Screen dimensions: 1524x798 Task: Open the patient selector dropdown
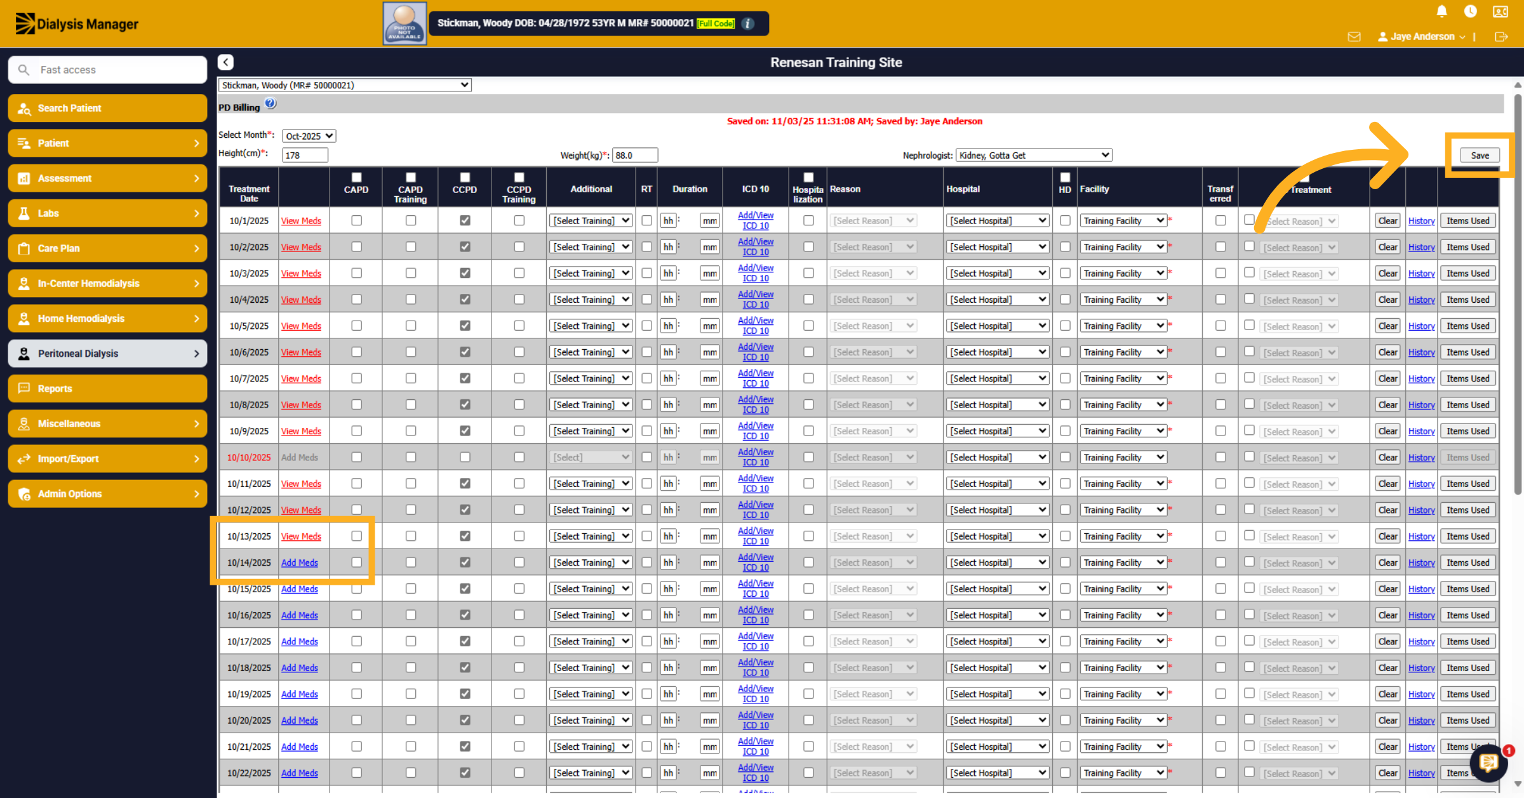click(345, 85)
